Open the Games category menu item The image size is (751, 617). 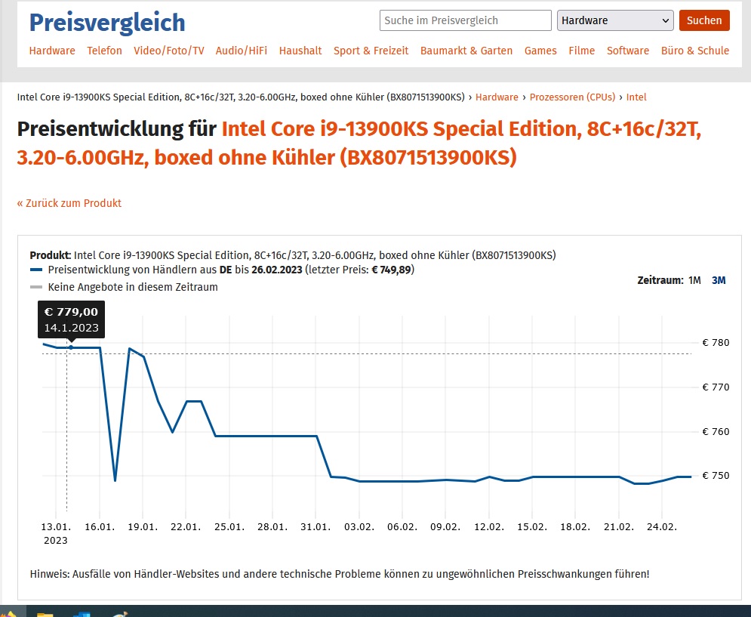[x=540, y=51]
